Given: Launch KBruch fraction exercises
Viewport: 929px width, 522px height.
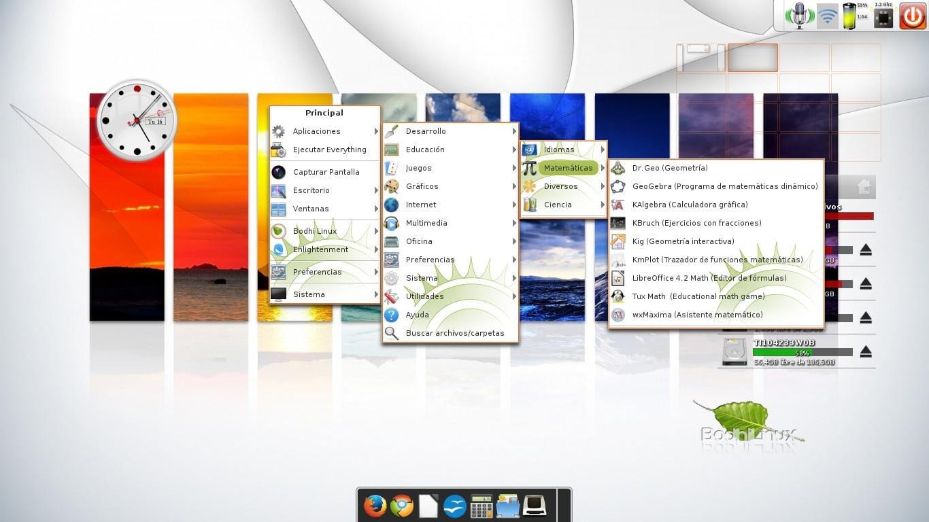Looking at the screenshot, I should coord(716,223).
